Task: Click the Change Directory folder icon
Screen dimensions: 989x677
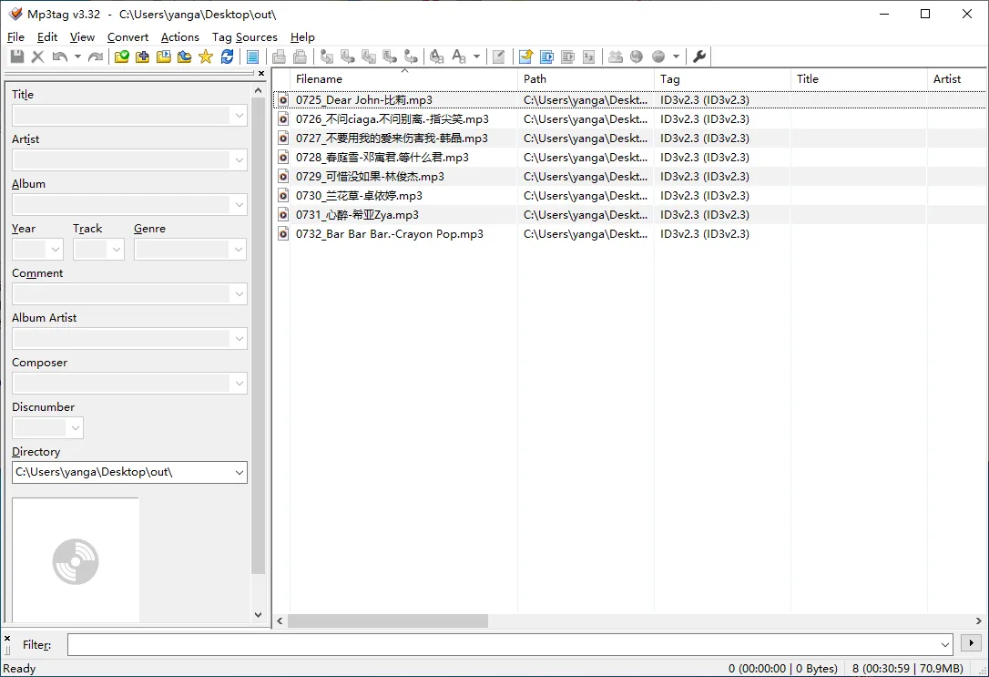Action: click(121, 56)
